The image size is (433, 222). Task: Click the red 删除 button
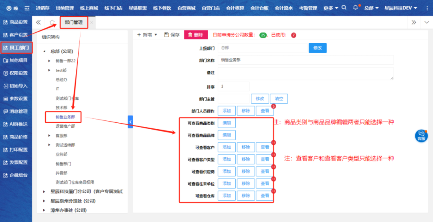196,35
